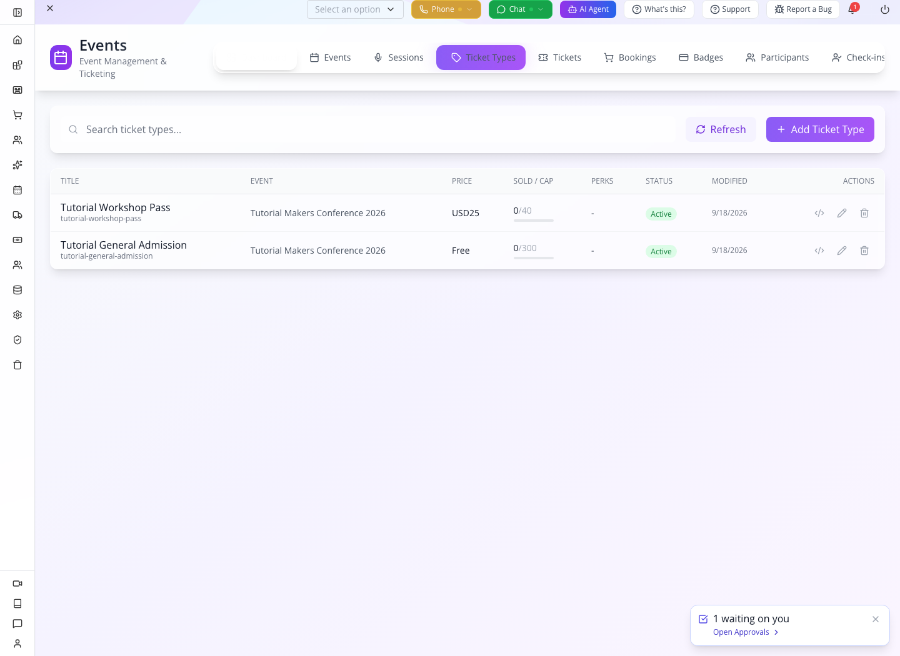Open the home icon in sidebar
The width and height of the screenshot is (900, 656).
[17, 40]
